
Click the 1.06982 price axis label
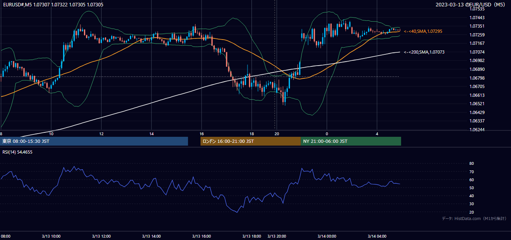(x=477, y=60)
